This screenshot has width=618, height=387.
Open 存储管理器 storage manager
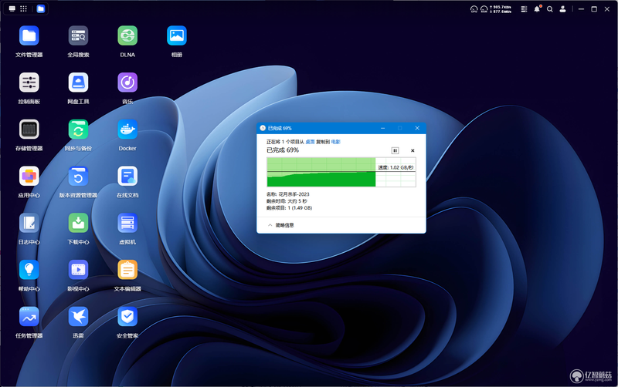pos(29,130)
